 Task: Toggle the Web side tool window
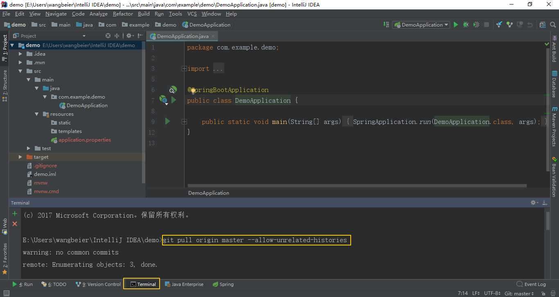pos(5,226)
